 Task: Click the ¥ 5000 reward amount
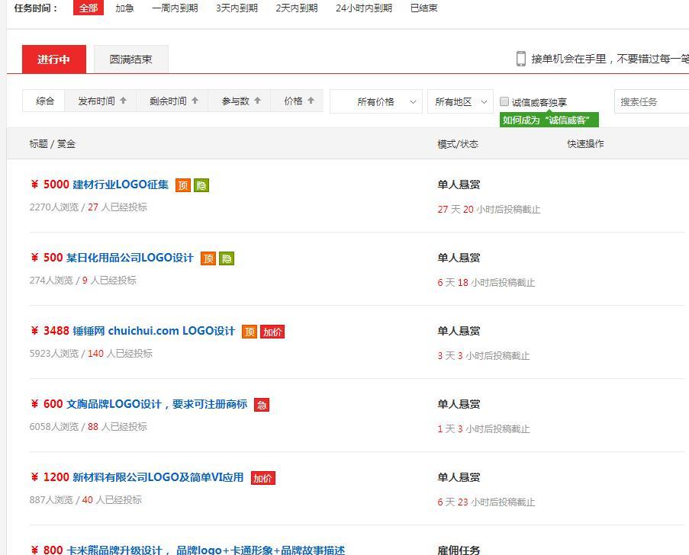click(50, 184)
